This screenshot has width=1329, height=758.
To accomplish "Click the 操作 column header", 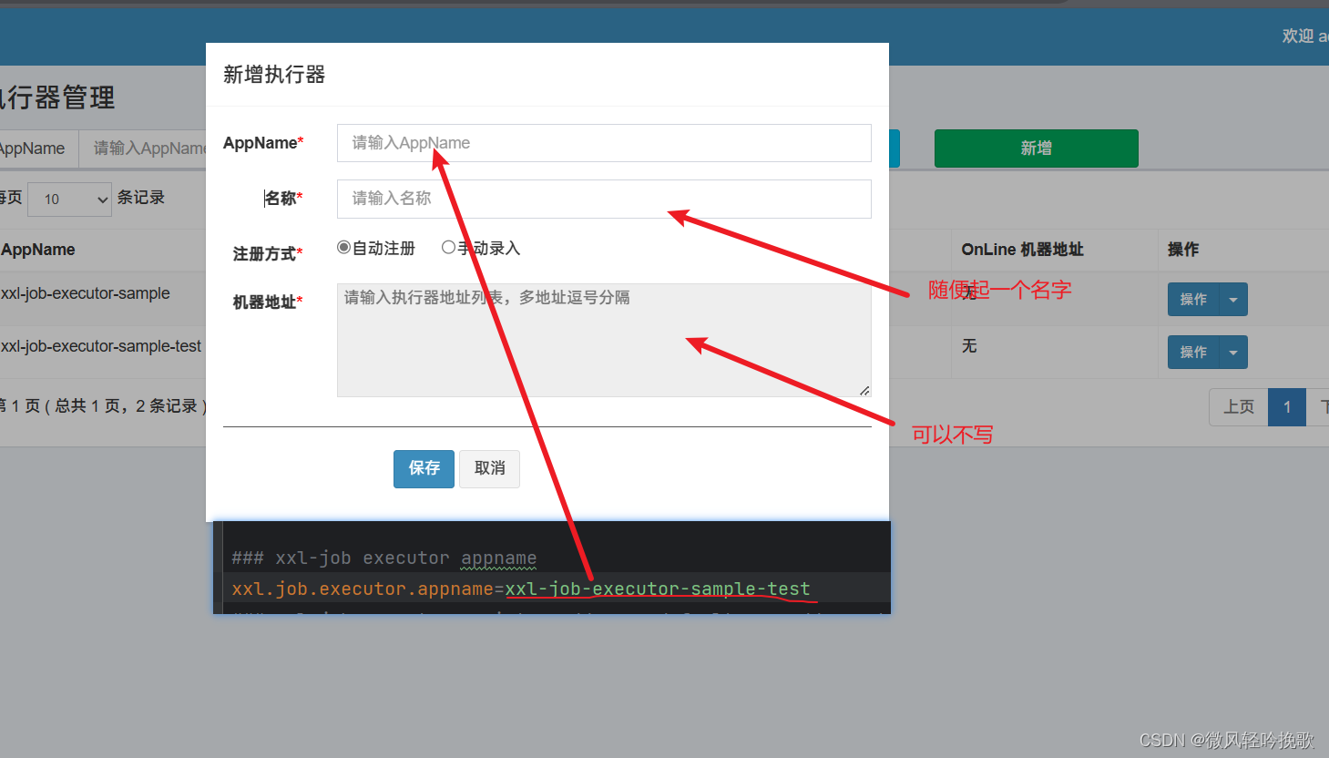I will coord(1183,250).
